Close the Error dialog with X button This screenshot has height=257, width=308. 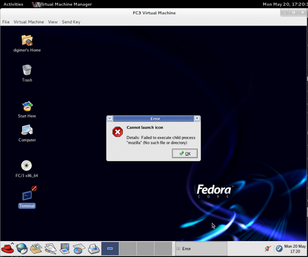point(197,118)
